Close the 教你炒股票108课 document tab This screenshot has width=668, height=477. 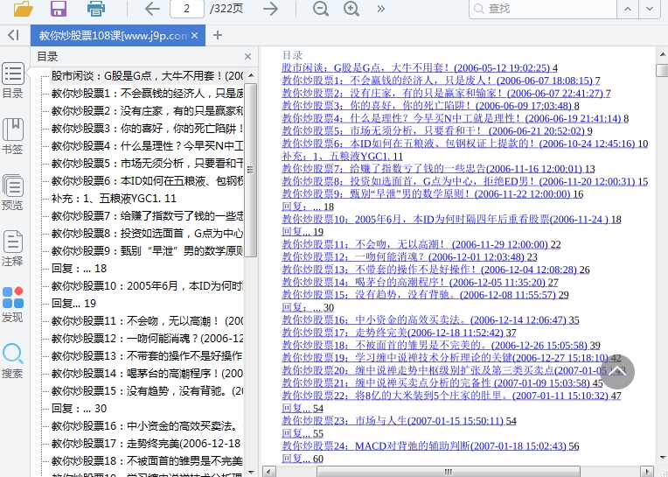click(197, 36)
